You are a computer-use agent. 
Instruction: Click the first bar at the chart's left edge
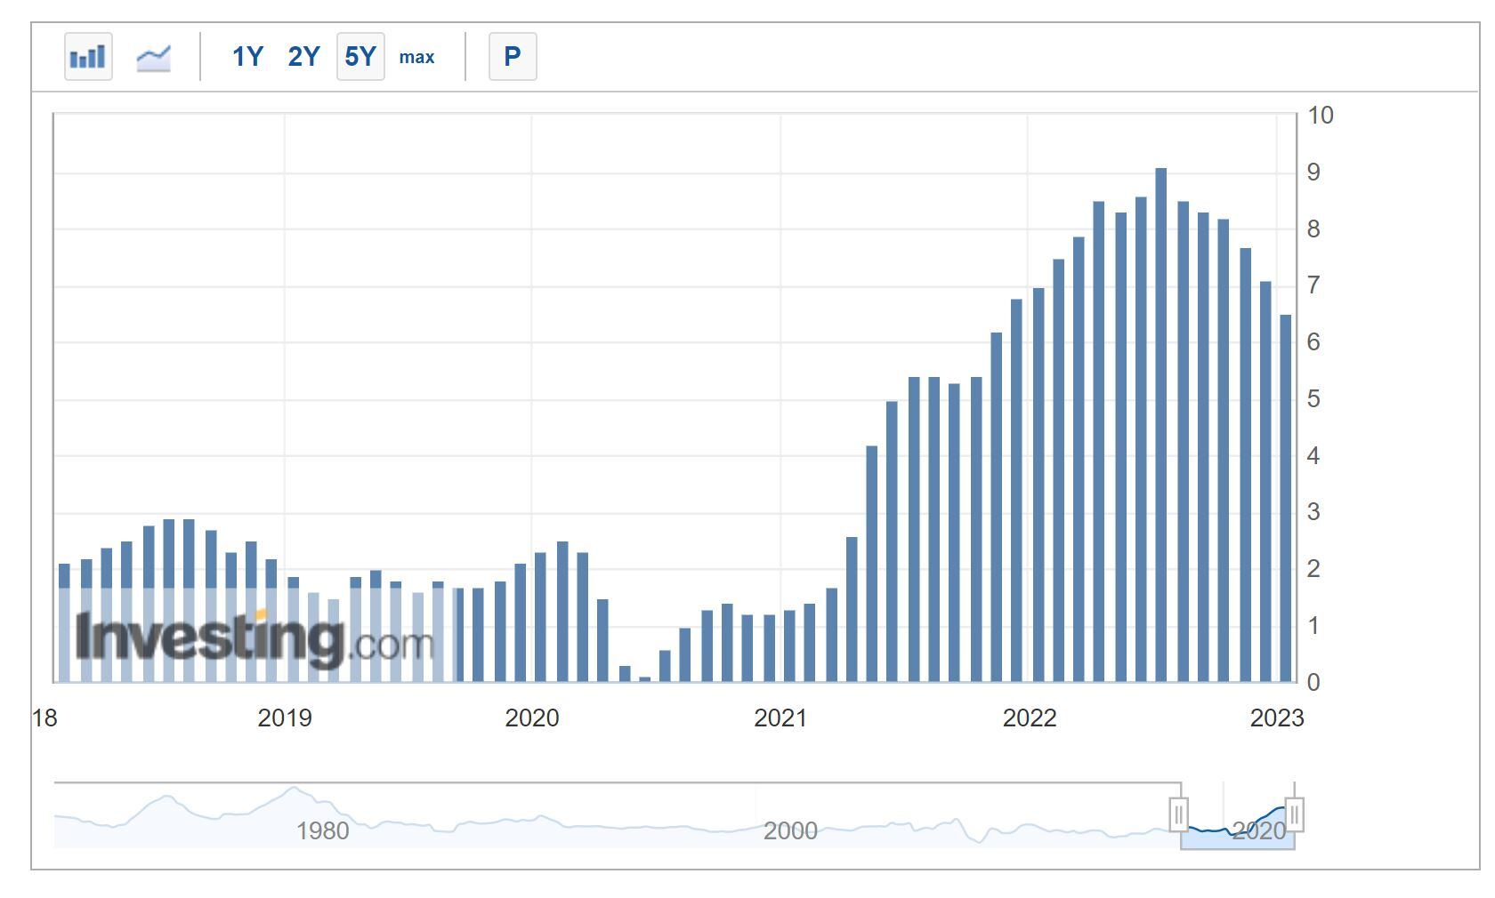coord(64,622)
